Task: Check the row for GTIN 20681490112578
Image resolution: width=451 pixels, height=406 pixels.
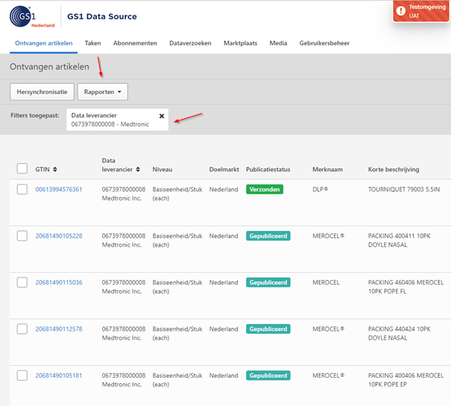Action: tap(22, 329)
